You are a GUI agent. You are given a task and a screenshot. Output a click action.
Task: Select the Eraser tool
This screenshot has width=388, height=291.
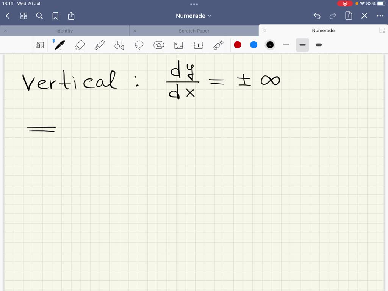[80, 45]
